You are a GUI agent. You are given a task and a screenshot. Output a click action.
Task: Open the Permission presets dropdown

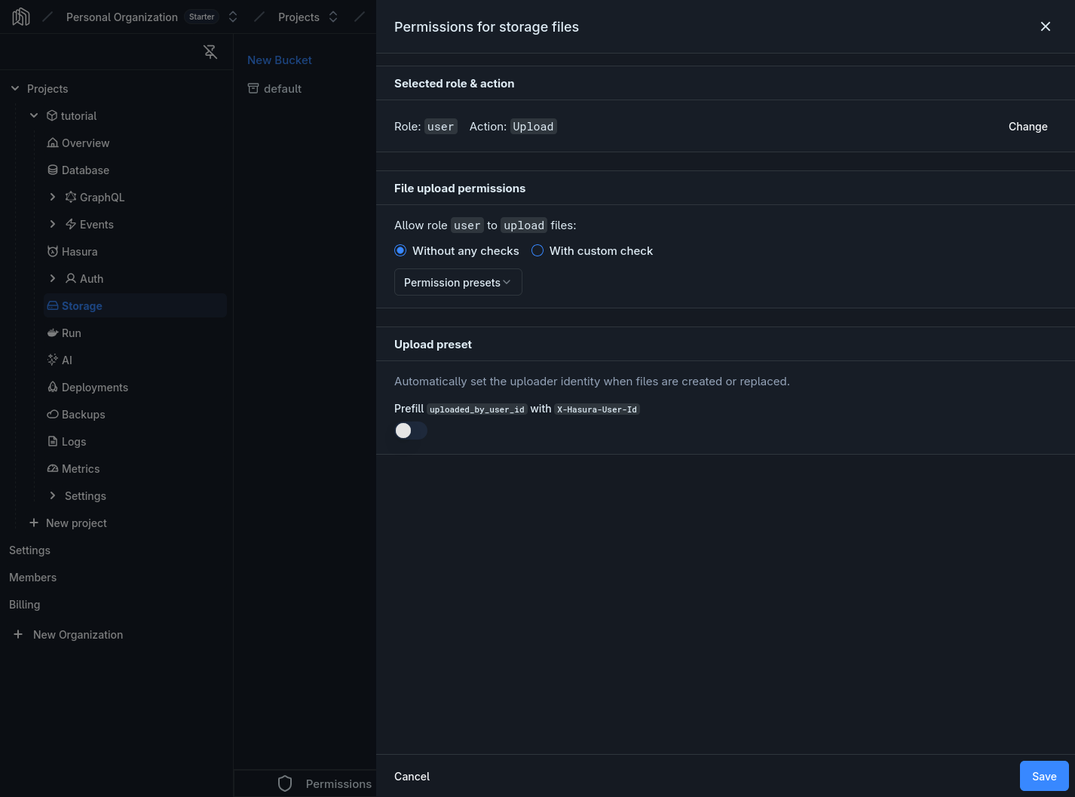point(458,282)
